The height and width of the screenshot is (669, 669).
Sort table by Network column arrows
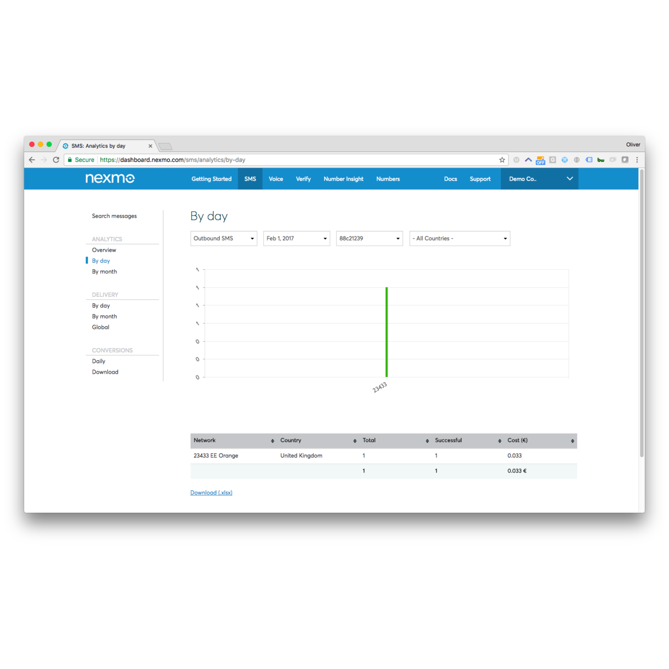point(272,441)
